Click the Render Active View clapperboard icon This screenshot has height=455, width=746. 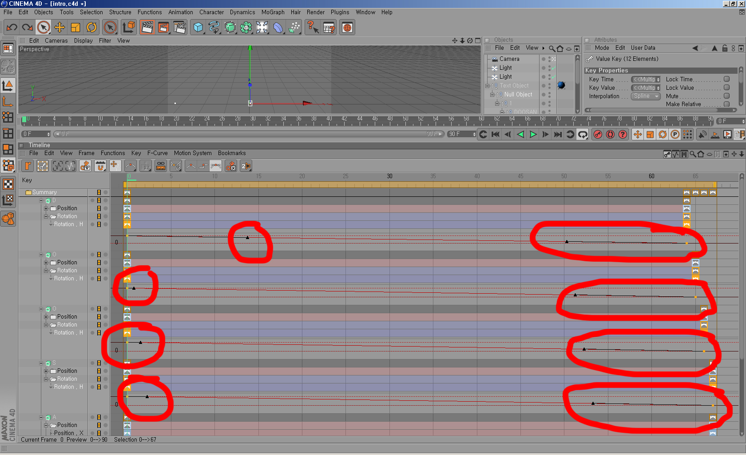click(x=147, y=28)
